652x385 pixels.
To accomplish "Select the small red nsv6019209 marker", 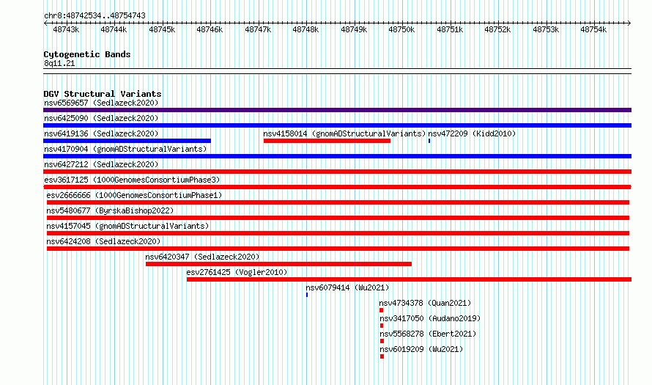I will pyautogui.click(x=382, y=356).
